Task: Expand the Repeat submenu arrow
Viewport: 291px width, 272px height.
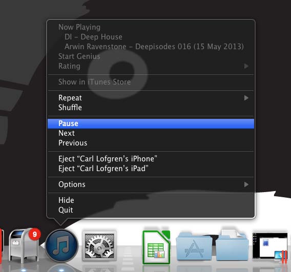Action: [246, 98]
